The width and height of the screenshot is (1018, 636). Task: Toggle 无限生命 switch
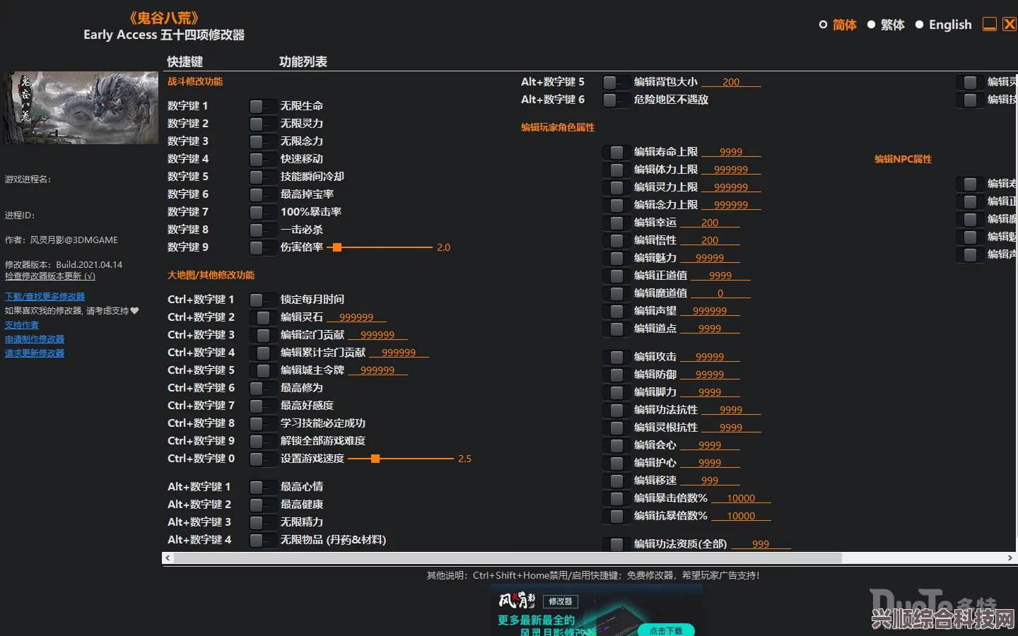(x=262, y=106)
